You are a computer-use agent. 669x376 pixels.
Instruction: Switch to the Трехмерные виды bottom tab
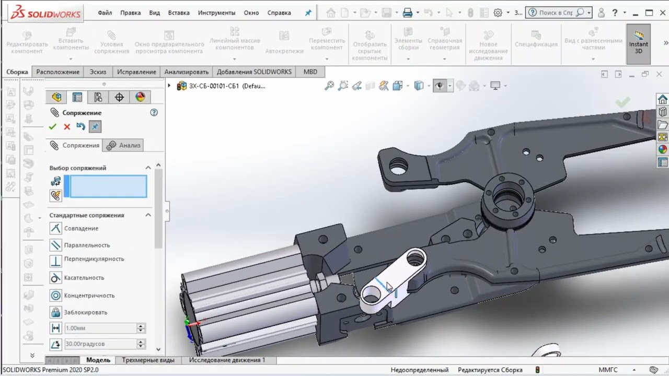pos(148,360)
